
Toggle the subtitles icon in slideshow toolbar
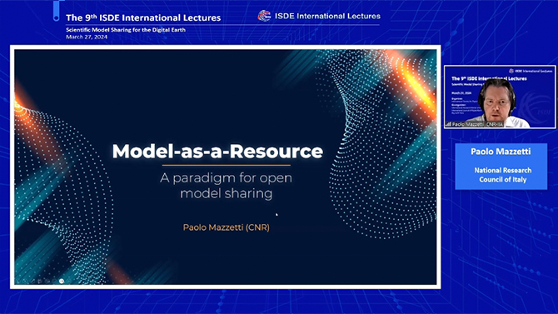[54, 281]
